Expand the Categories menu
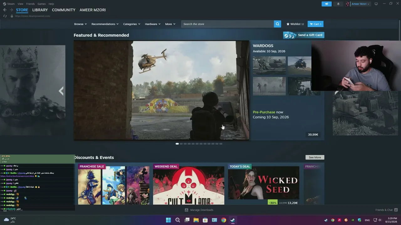The height and width of the screenshot is (225, 401). 132,24
